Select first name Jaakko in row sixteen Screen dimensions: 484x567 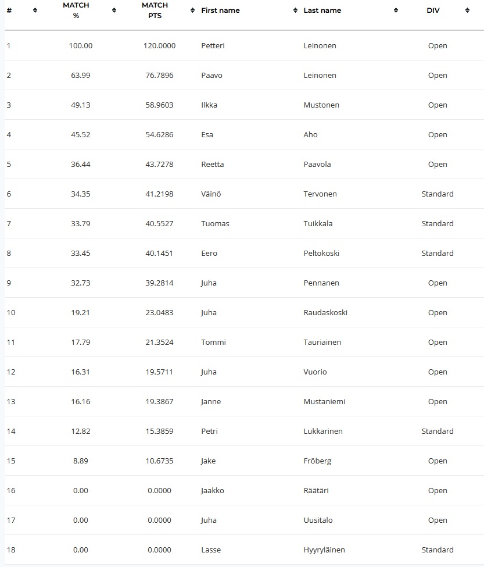click(x=213, y=490)
